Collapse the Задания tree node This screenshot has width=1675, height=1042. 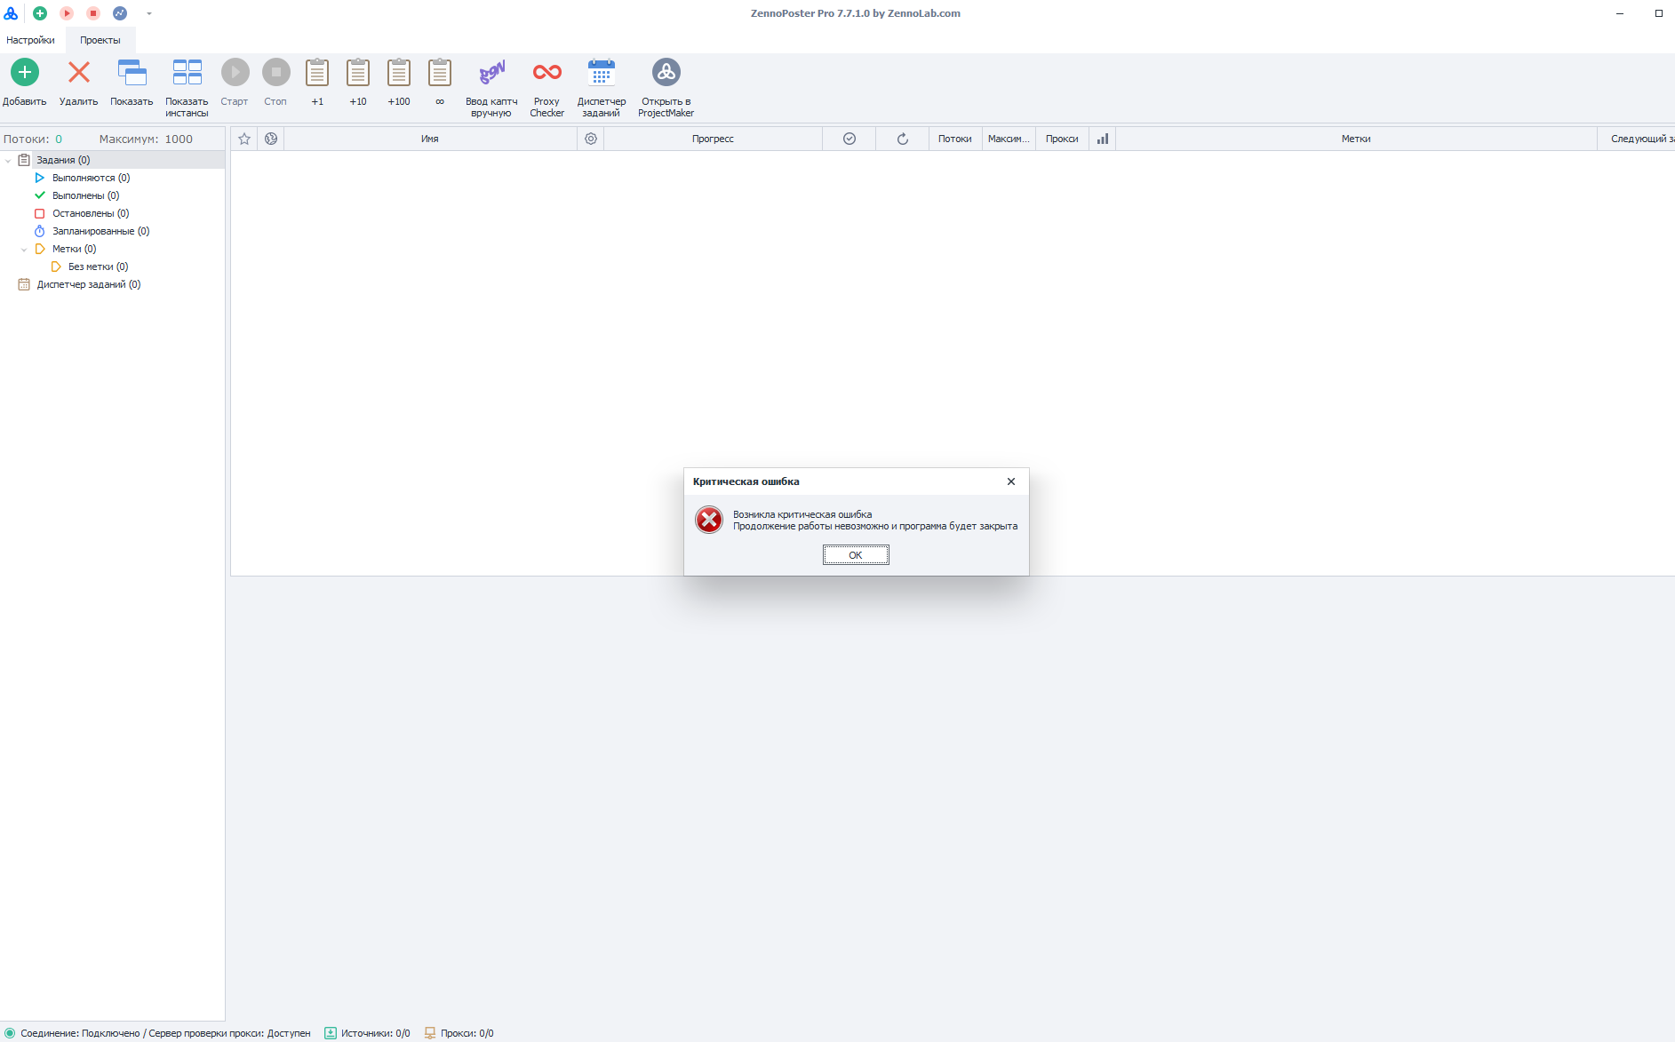tap(8, 161)
